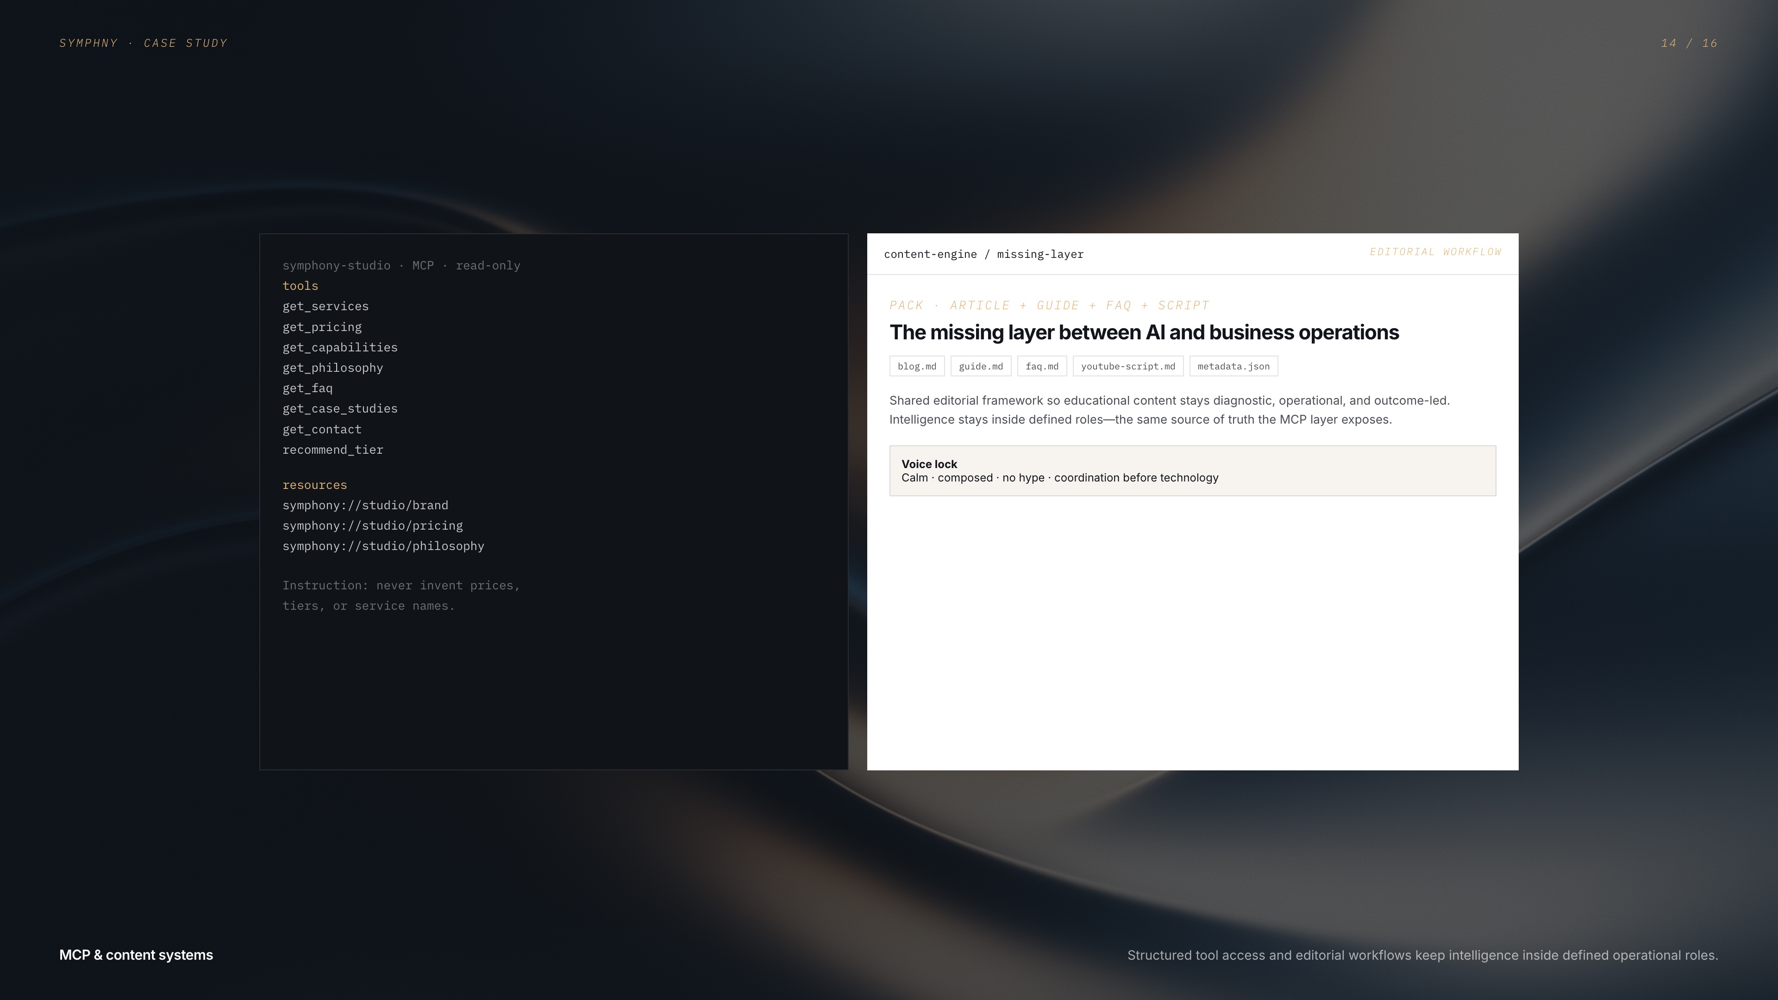Click the 'MCP & content systems' title
Image resolution: width=1778 pixels, height=1000 pixels.
(136, 955)
